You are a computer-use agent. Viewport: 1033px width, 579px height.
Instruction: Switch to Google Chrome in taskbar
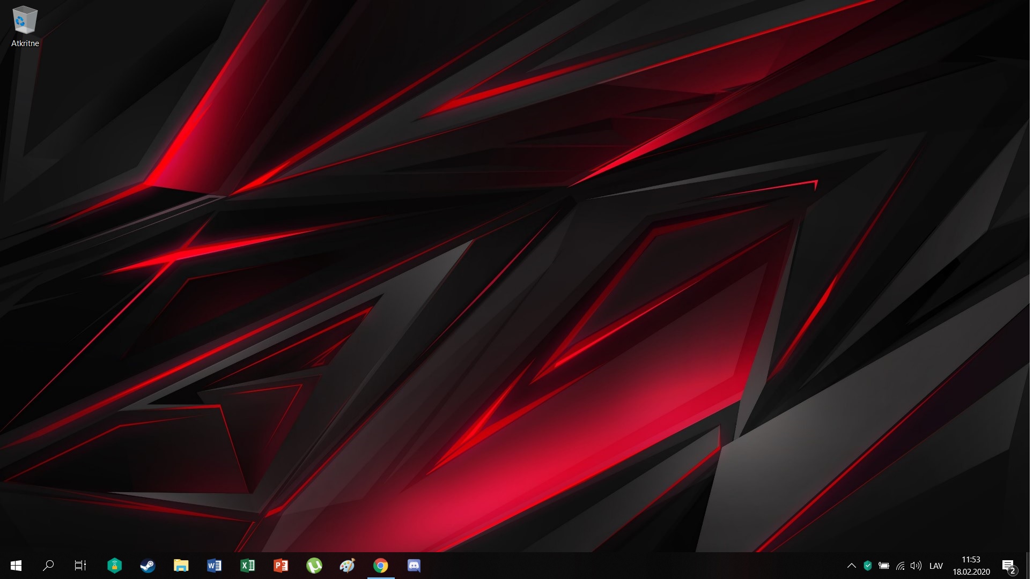[x=381, y=566]
